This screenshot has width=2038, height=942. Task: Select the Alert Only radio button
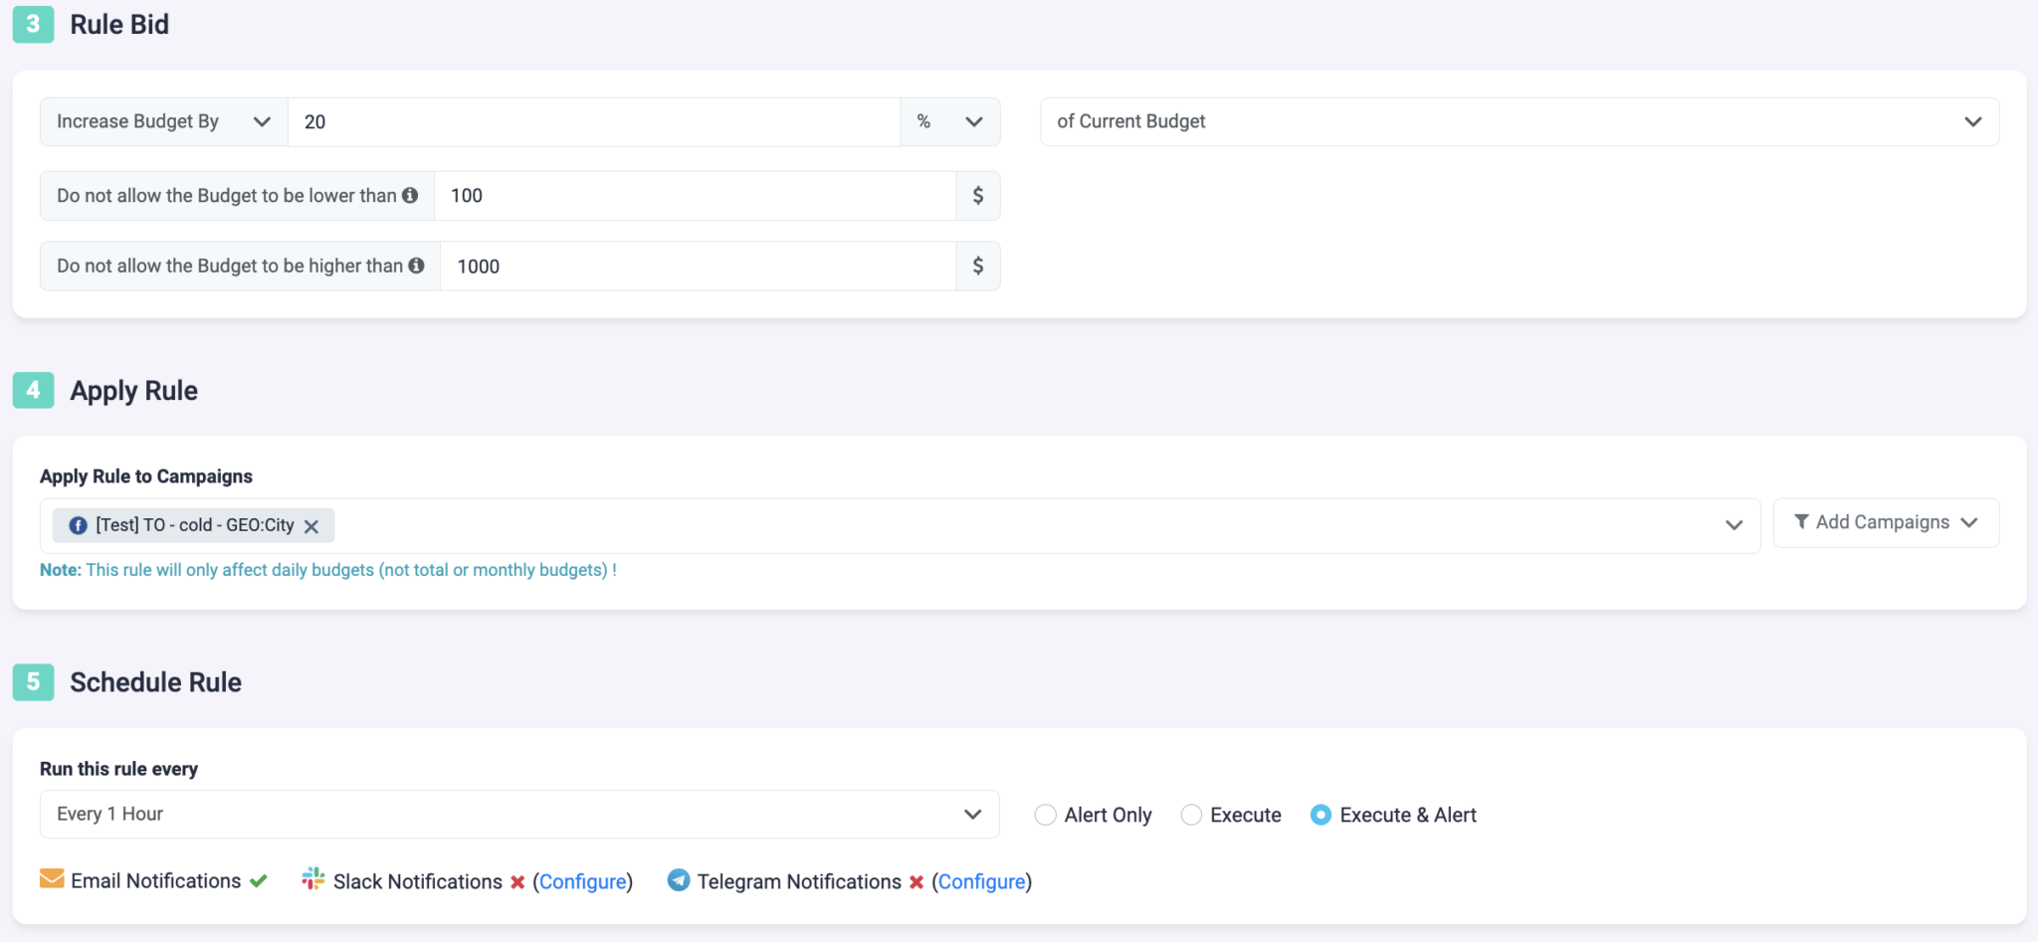(1045, 815)
